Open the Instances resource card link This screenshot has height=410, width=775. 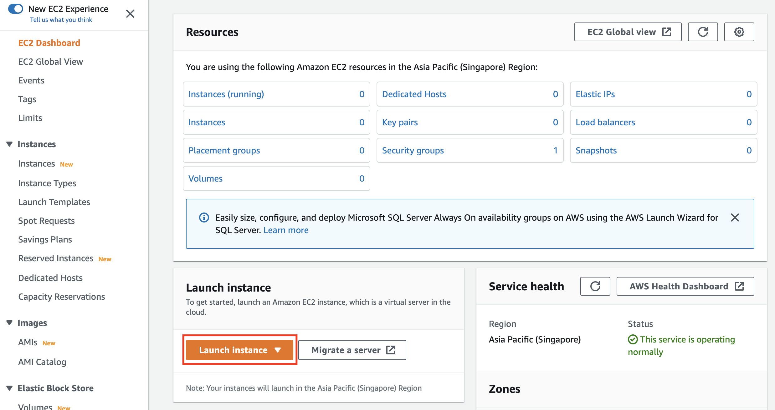(x=207, y=122)
